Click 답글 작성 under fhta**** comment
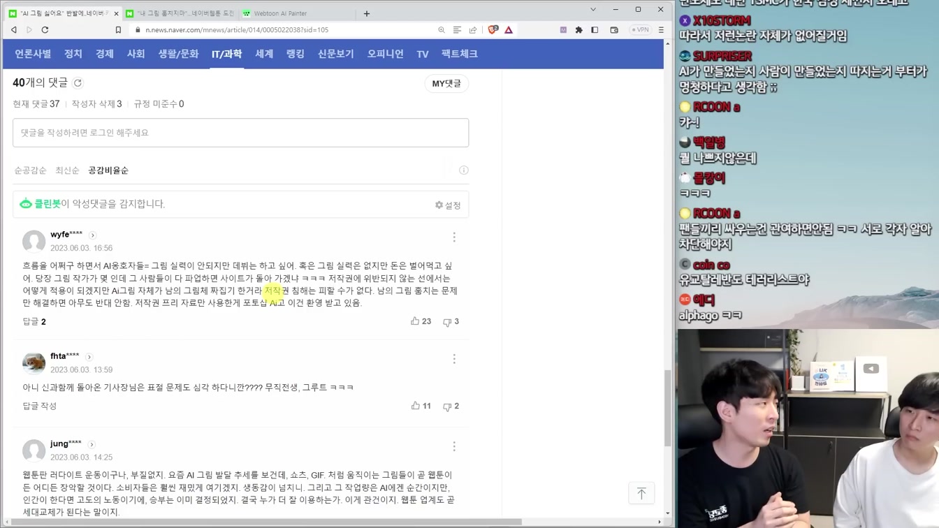This screenshot has height=528, width=939. click(x=40, y=406)
